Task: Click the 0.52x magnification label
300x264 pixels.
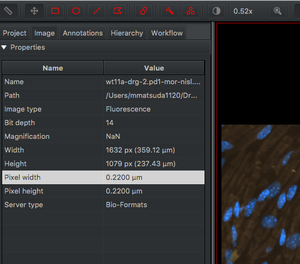Action: [x=243, y=11]
